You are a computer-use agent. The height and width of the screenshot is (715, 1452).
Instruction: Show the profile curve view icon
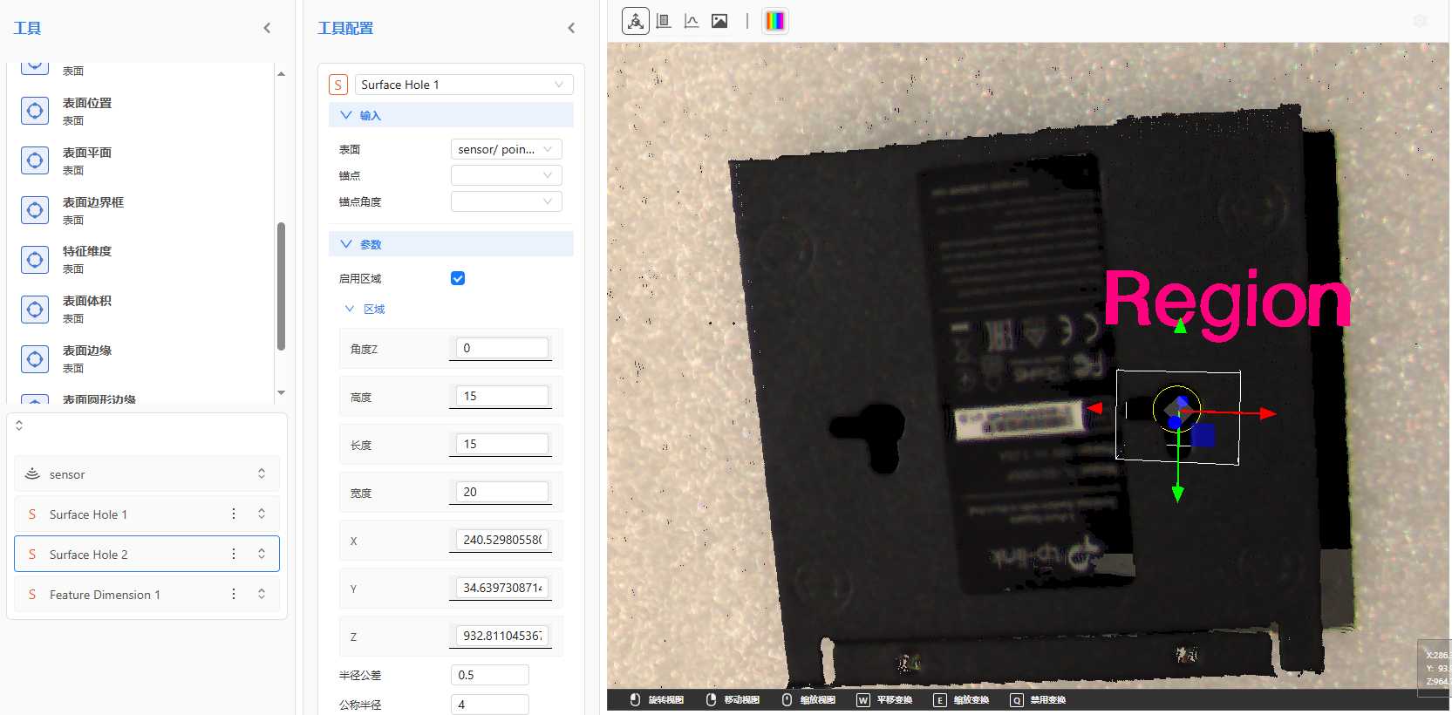point(692,21)
